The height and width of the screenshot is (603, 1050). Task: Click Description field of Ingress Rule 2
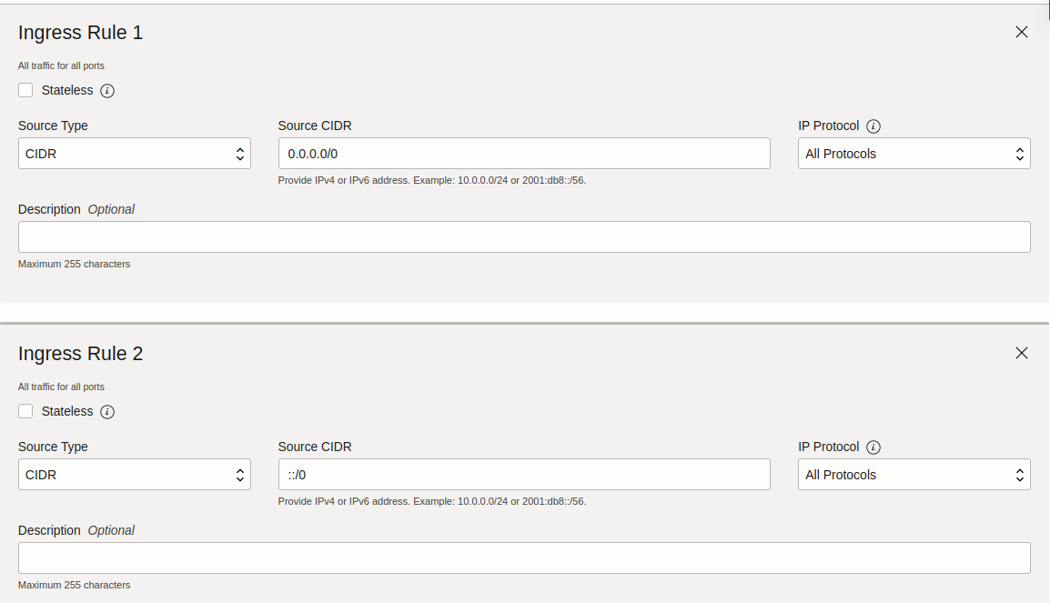524,558
